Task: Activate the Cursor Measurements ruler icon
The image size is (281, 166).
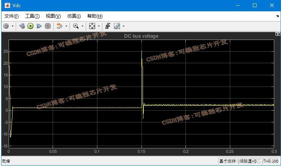Action: point(117,26)
